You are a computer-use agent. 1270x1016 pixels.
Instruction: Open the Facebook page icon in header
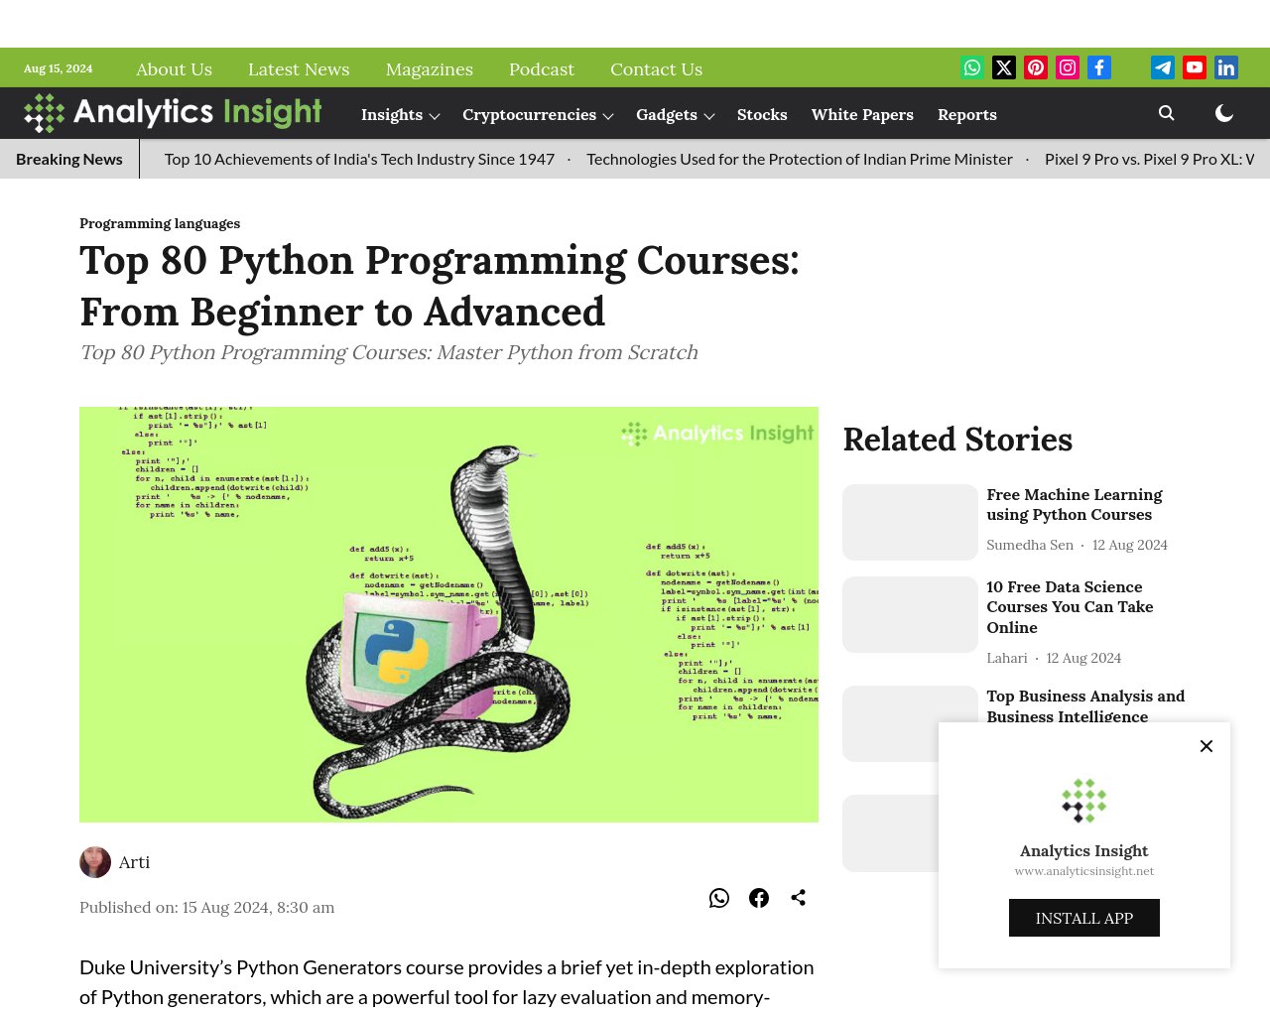point(1099,67)
